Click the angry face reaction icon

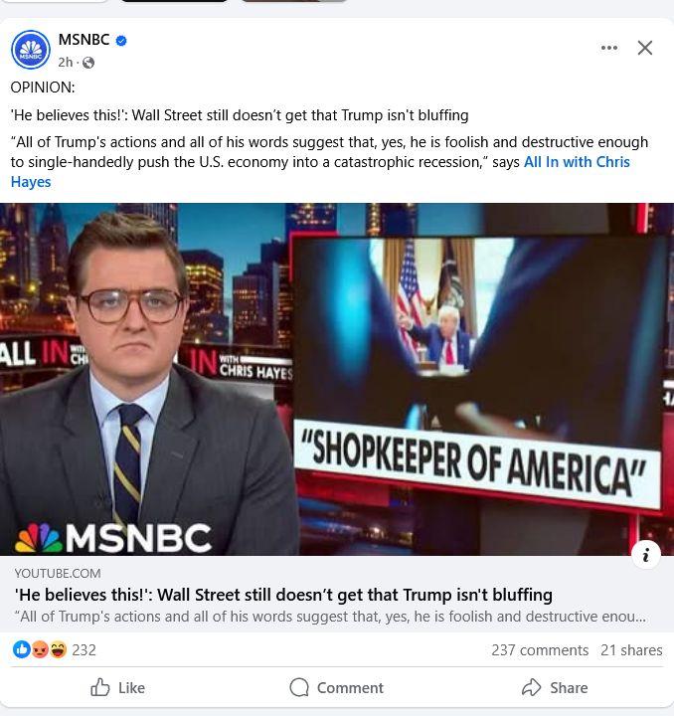40,649
